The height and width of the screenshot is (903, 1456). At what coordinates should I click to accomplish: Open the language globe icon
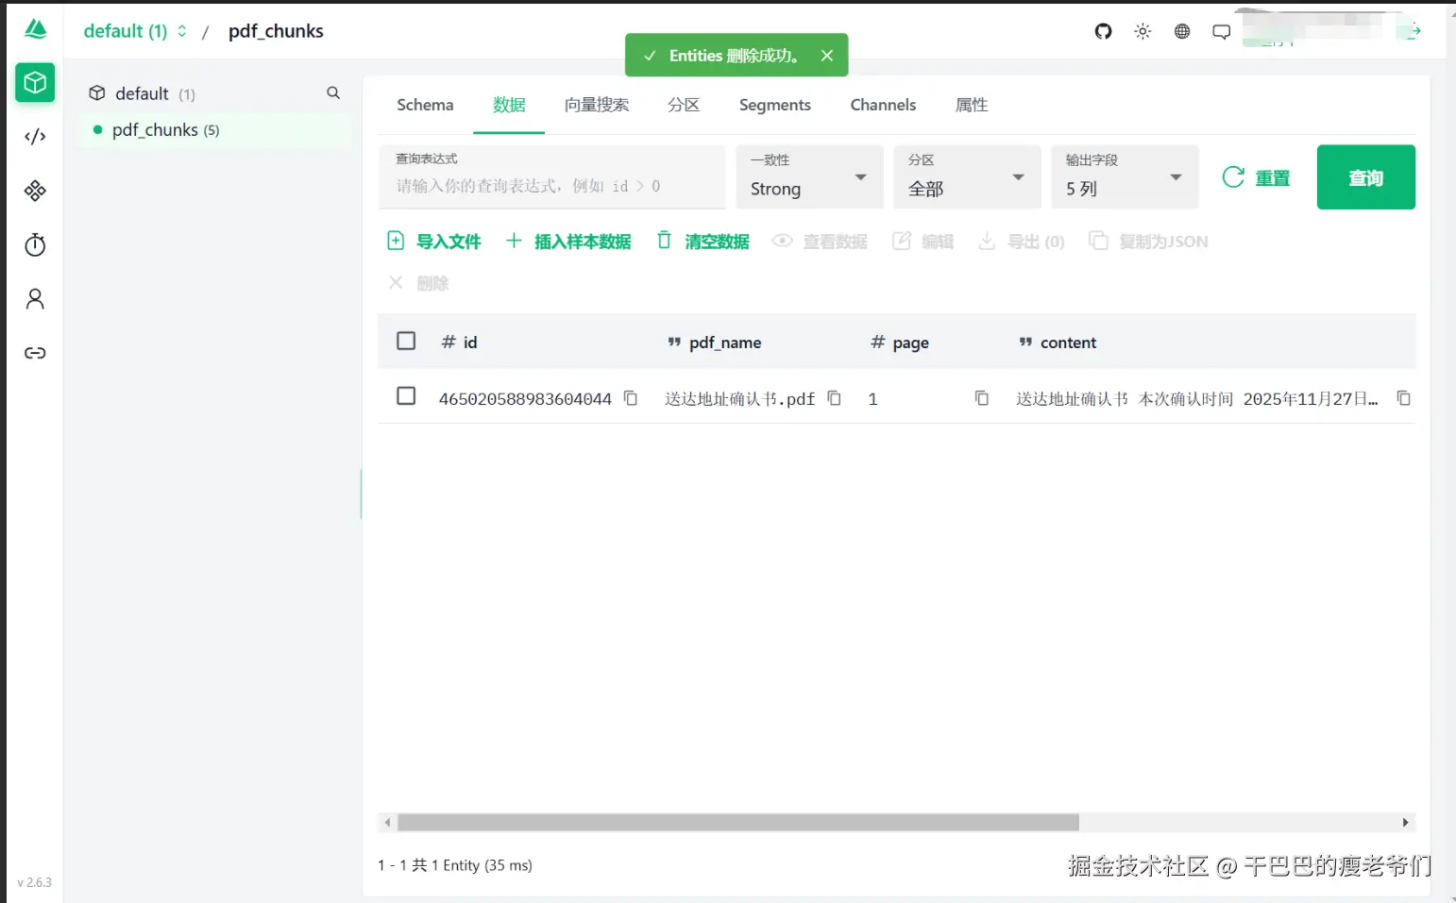(x=1182, y=31)
